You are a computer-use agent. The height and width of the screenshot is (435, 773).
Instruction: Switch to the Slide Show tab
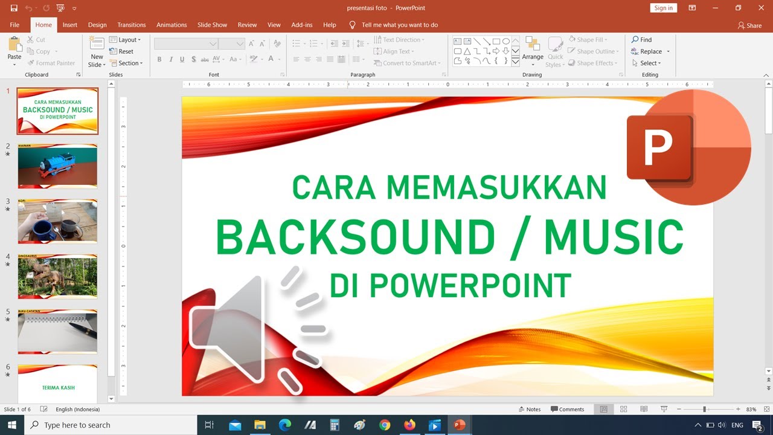pyautogui.click(x=212, y=25)
